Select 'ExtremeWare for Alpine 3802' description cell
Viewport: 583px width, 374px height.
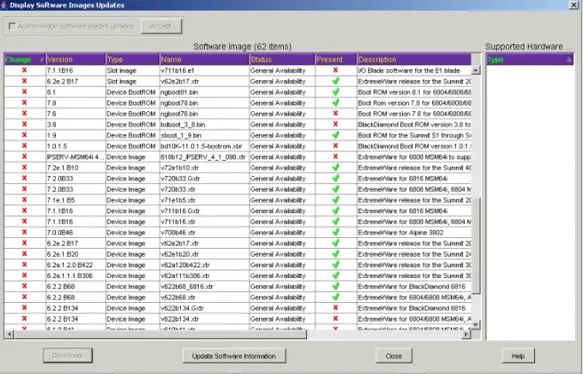tap(414, 232)
